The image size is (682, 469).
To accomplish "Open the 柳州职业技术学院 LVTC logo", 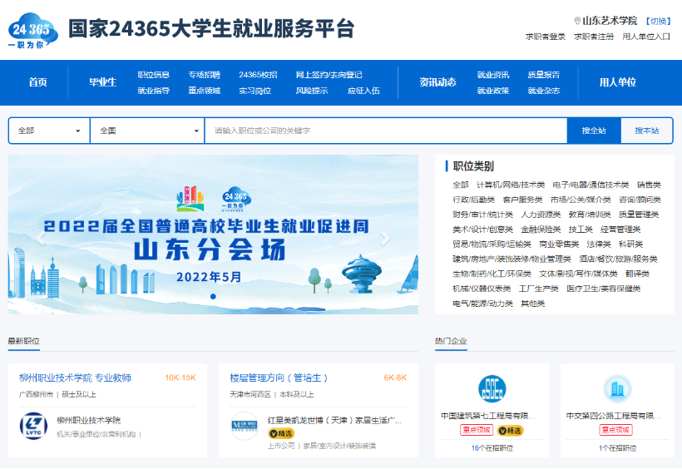I will click(33, 426).
